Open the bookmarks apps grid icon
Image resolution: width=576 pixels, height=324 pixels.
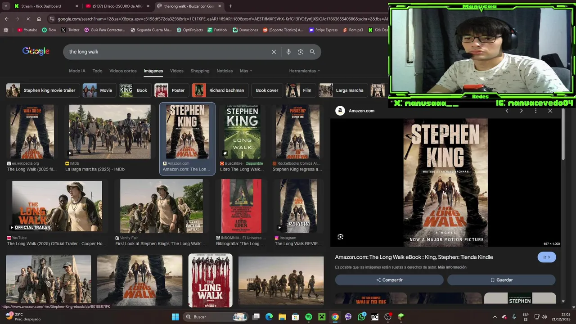tap(6, 30)
